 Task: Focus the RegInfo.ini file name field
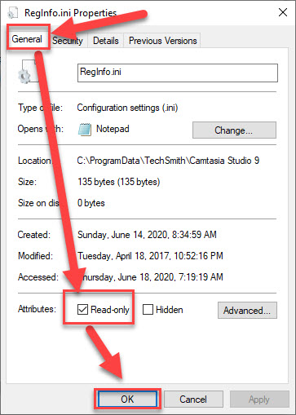[178, 73]
